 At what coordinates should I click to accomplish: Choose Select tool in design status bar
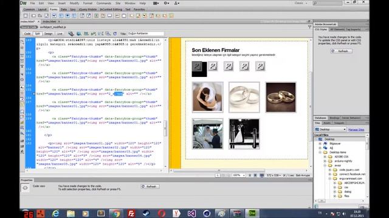(218, 175)
